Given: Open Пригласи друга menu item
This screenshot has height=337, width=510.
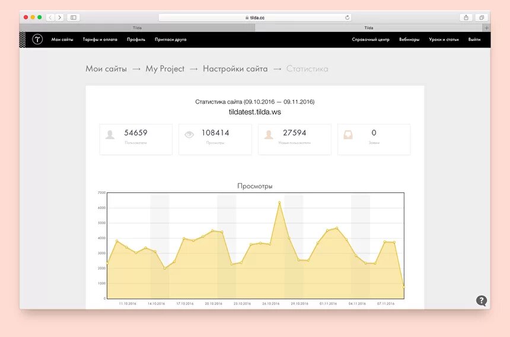Looking at the screenshot, I should coord(170,39).
